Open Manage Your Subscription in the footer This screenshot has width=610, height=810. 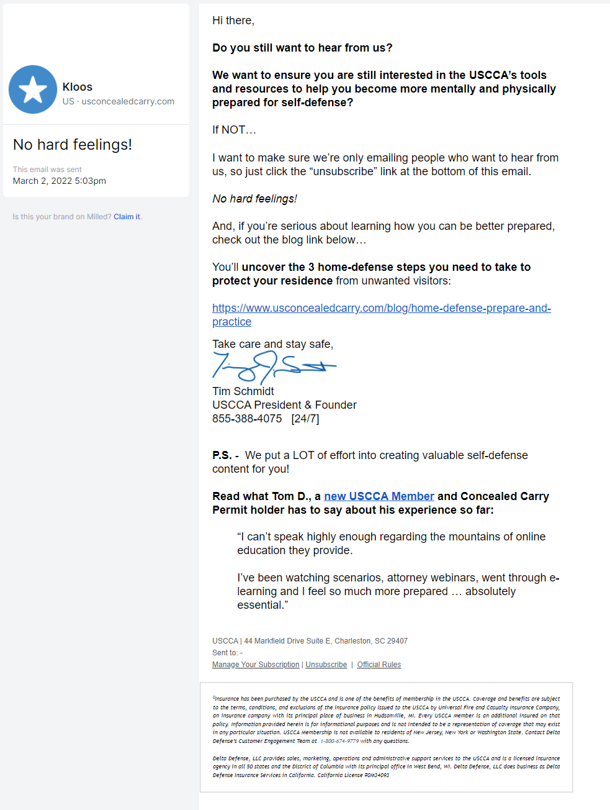point(255,664)
